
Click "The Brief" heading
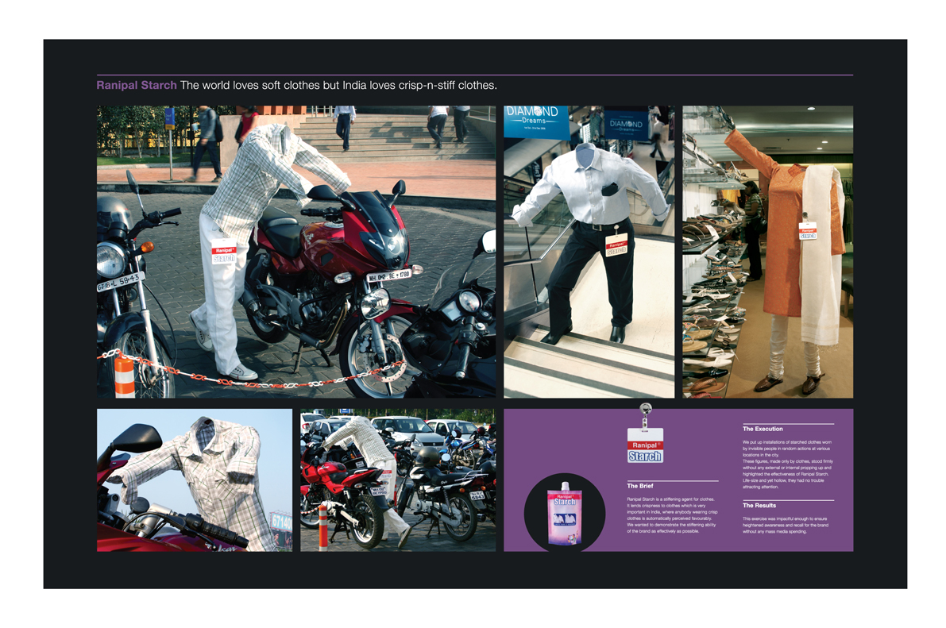tap(639, 486)
